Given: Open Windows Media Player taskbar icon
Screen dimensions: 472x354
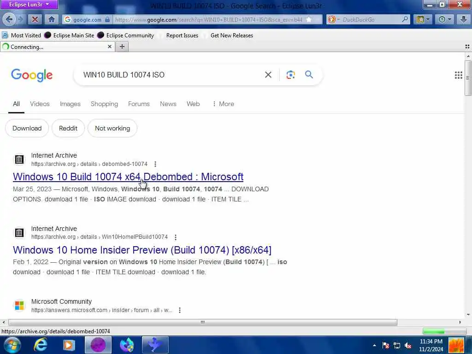Looking at the screenshot, I should [69, 345].
